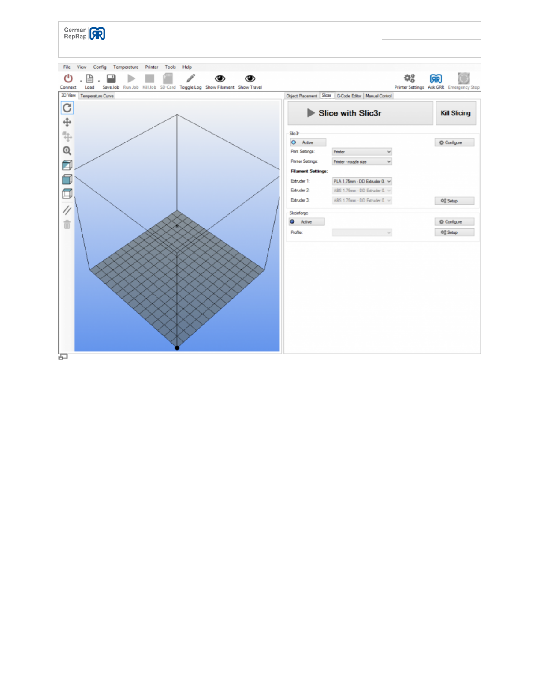Click the Emergency Stop icon
Screen dimensions: 540x699
(x=464, y=78)
